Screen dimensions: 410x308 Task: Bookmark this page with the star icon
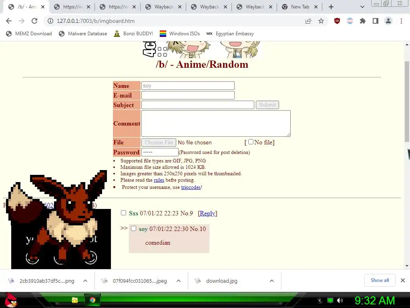pyautogui.click(x=321, y=21)
